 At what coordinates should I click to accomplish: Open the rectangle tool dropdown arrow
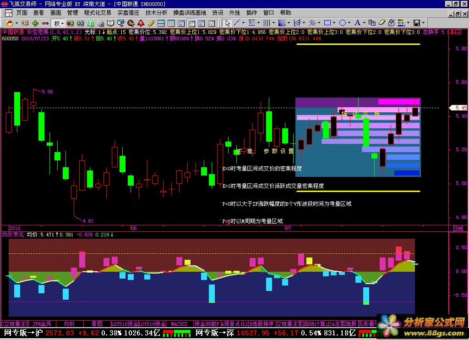coord(334,23)
